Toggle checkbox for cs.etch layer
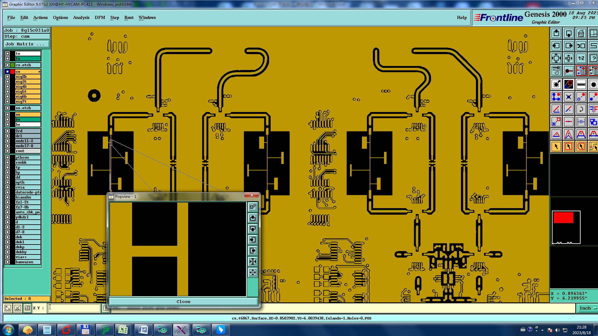This screenshot has height=336, width=598. click(7, 65)
